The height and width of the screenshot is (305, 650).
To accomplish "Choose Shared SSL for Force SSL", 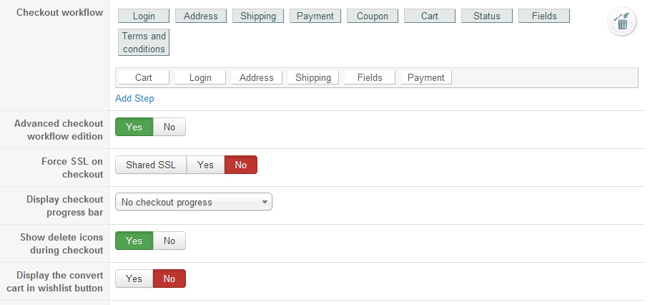I will click(151, 165).
